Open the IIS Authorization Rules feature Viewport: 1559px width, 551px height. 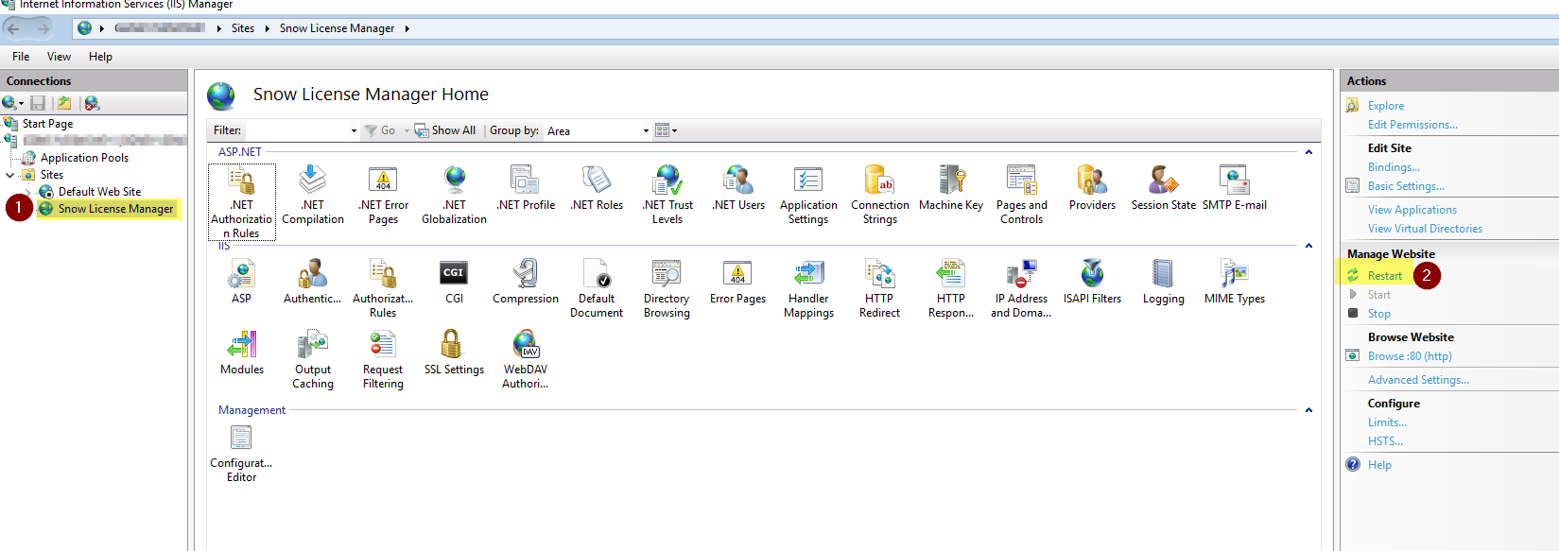[x=383, y=288]
